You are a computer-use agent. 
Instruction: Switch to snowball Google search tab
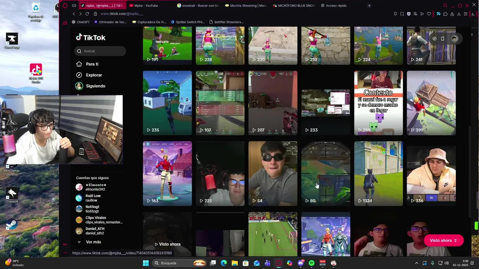click(x=198, y=6)
